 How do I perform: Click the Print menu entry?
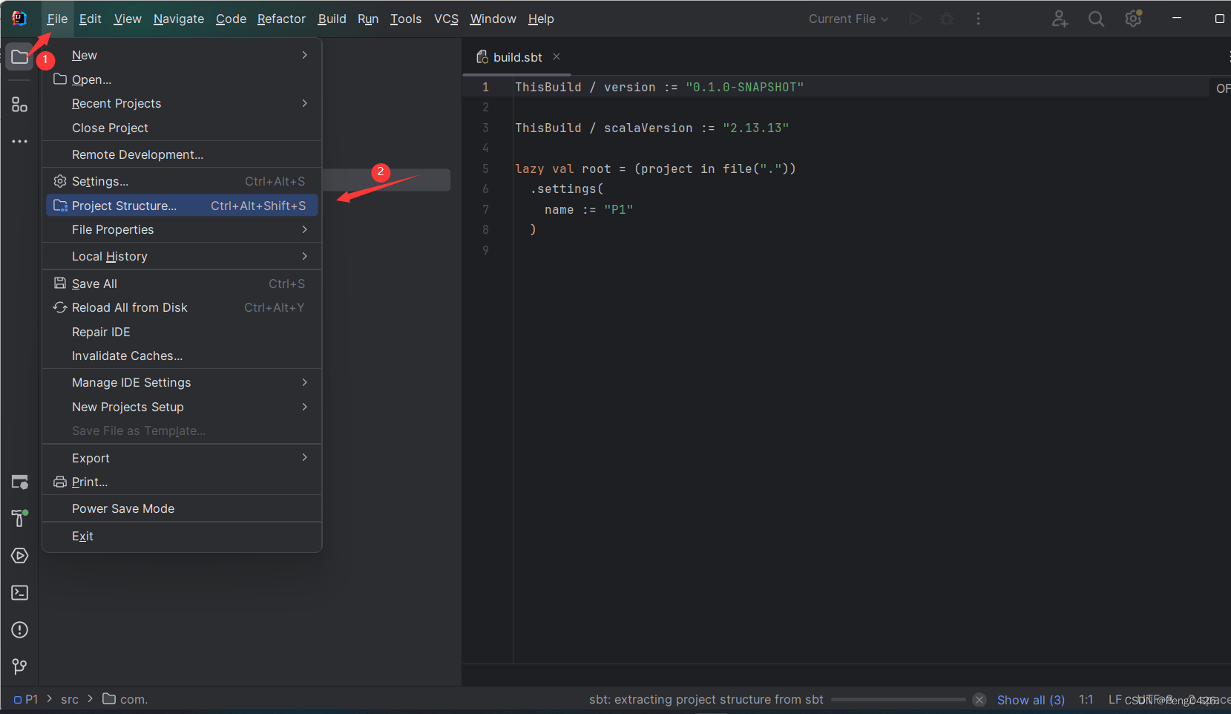182,482
